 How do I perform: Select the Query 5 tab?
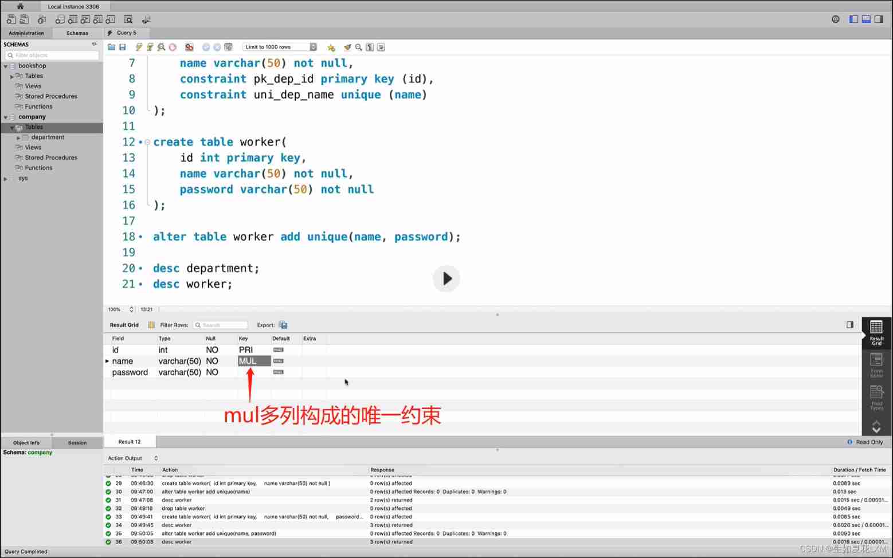point(127,33)
